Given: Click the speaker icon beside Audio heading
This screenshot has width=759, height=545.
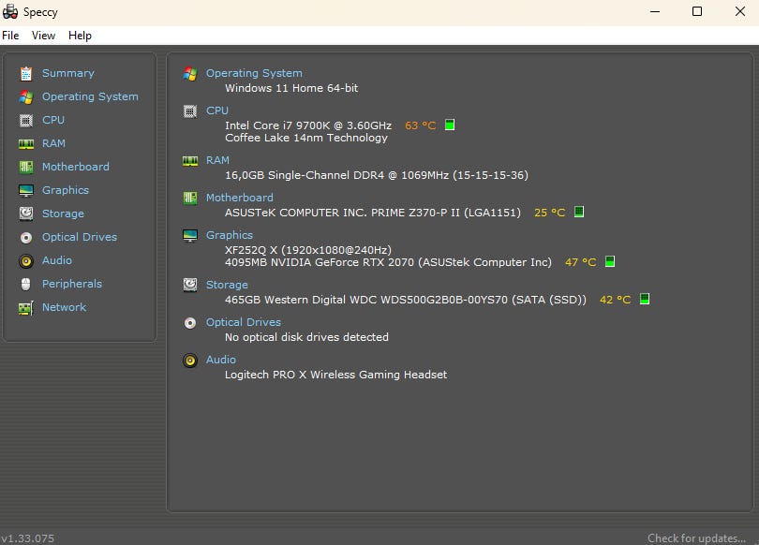Looking at the screenshot, I should [190, 361].
